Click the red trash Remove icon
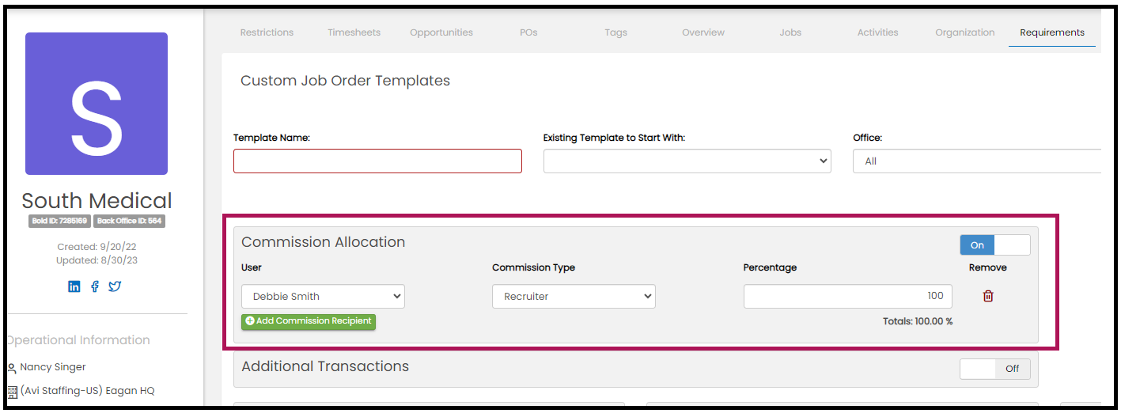The width and height of the screenshot is (1121, 417). [x=988, y=296]
